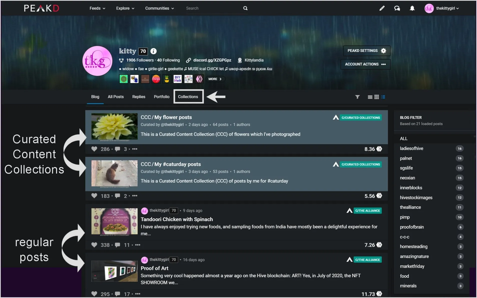Click the profile info icon beside reputation 70
This screenshot has width=477, height=298.
tap(153, 51)
